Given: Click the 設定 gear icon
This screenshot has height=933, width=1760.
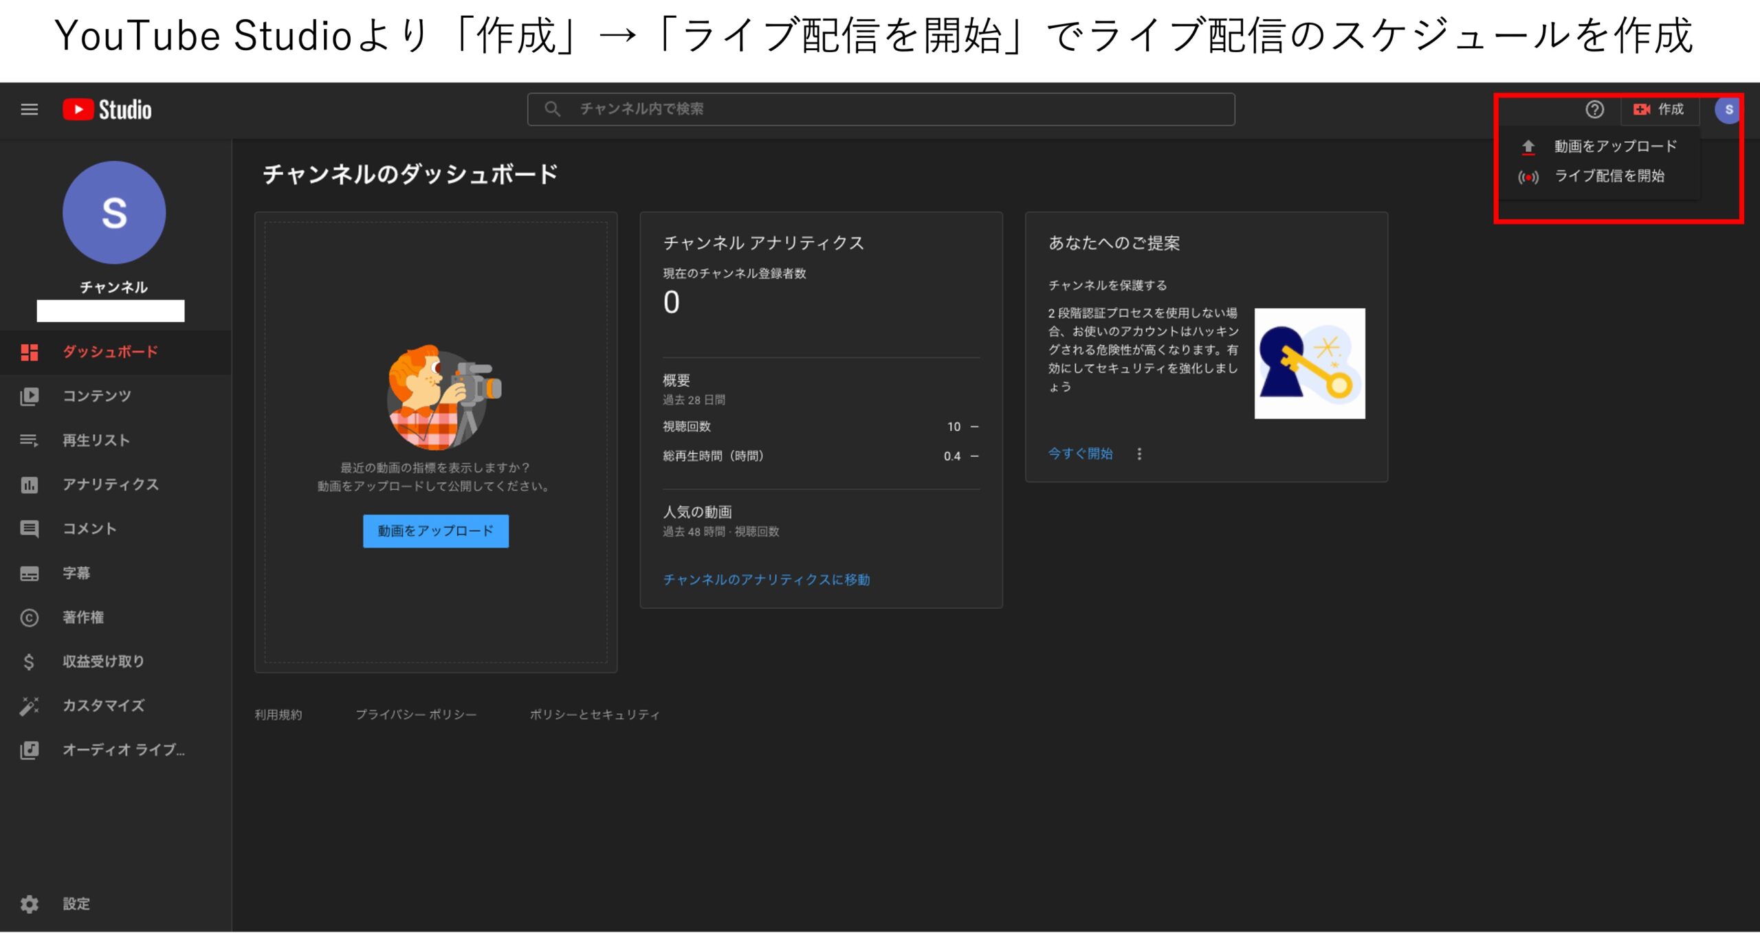Looking at the screenshot, I should point(30,903).
